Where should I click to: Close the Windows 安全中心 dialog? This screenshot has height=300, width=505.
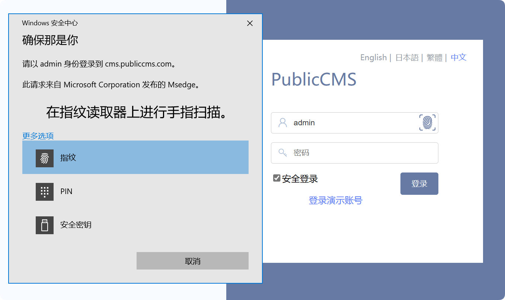(x=249, y=23)
